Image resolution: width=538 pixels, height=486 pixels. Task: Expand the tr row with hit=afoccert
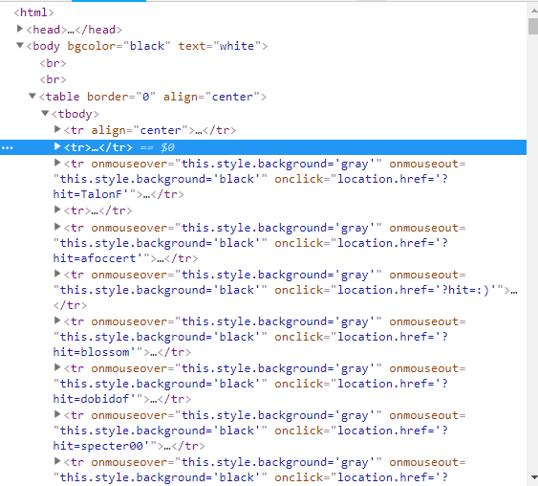tap(57, 227)
